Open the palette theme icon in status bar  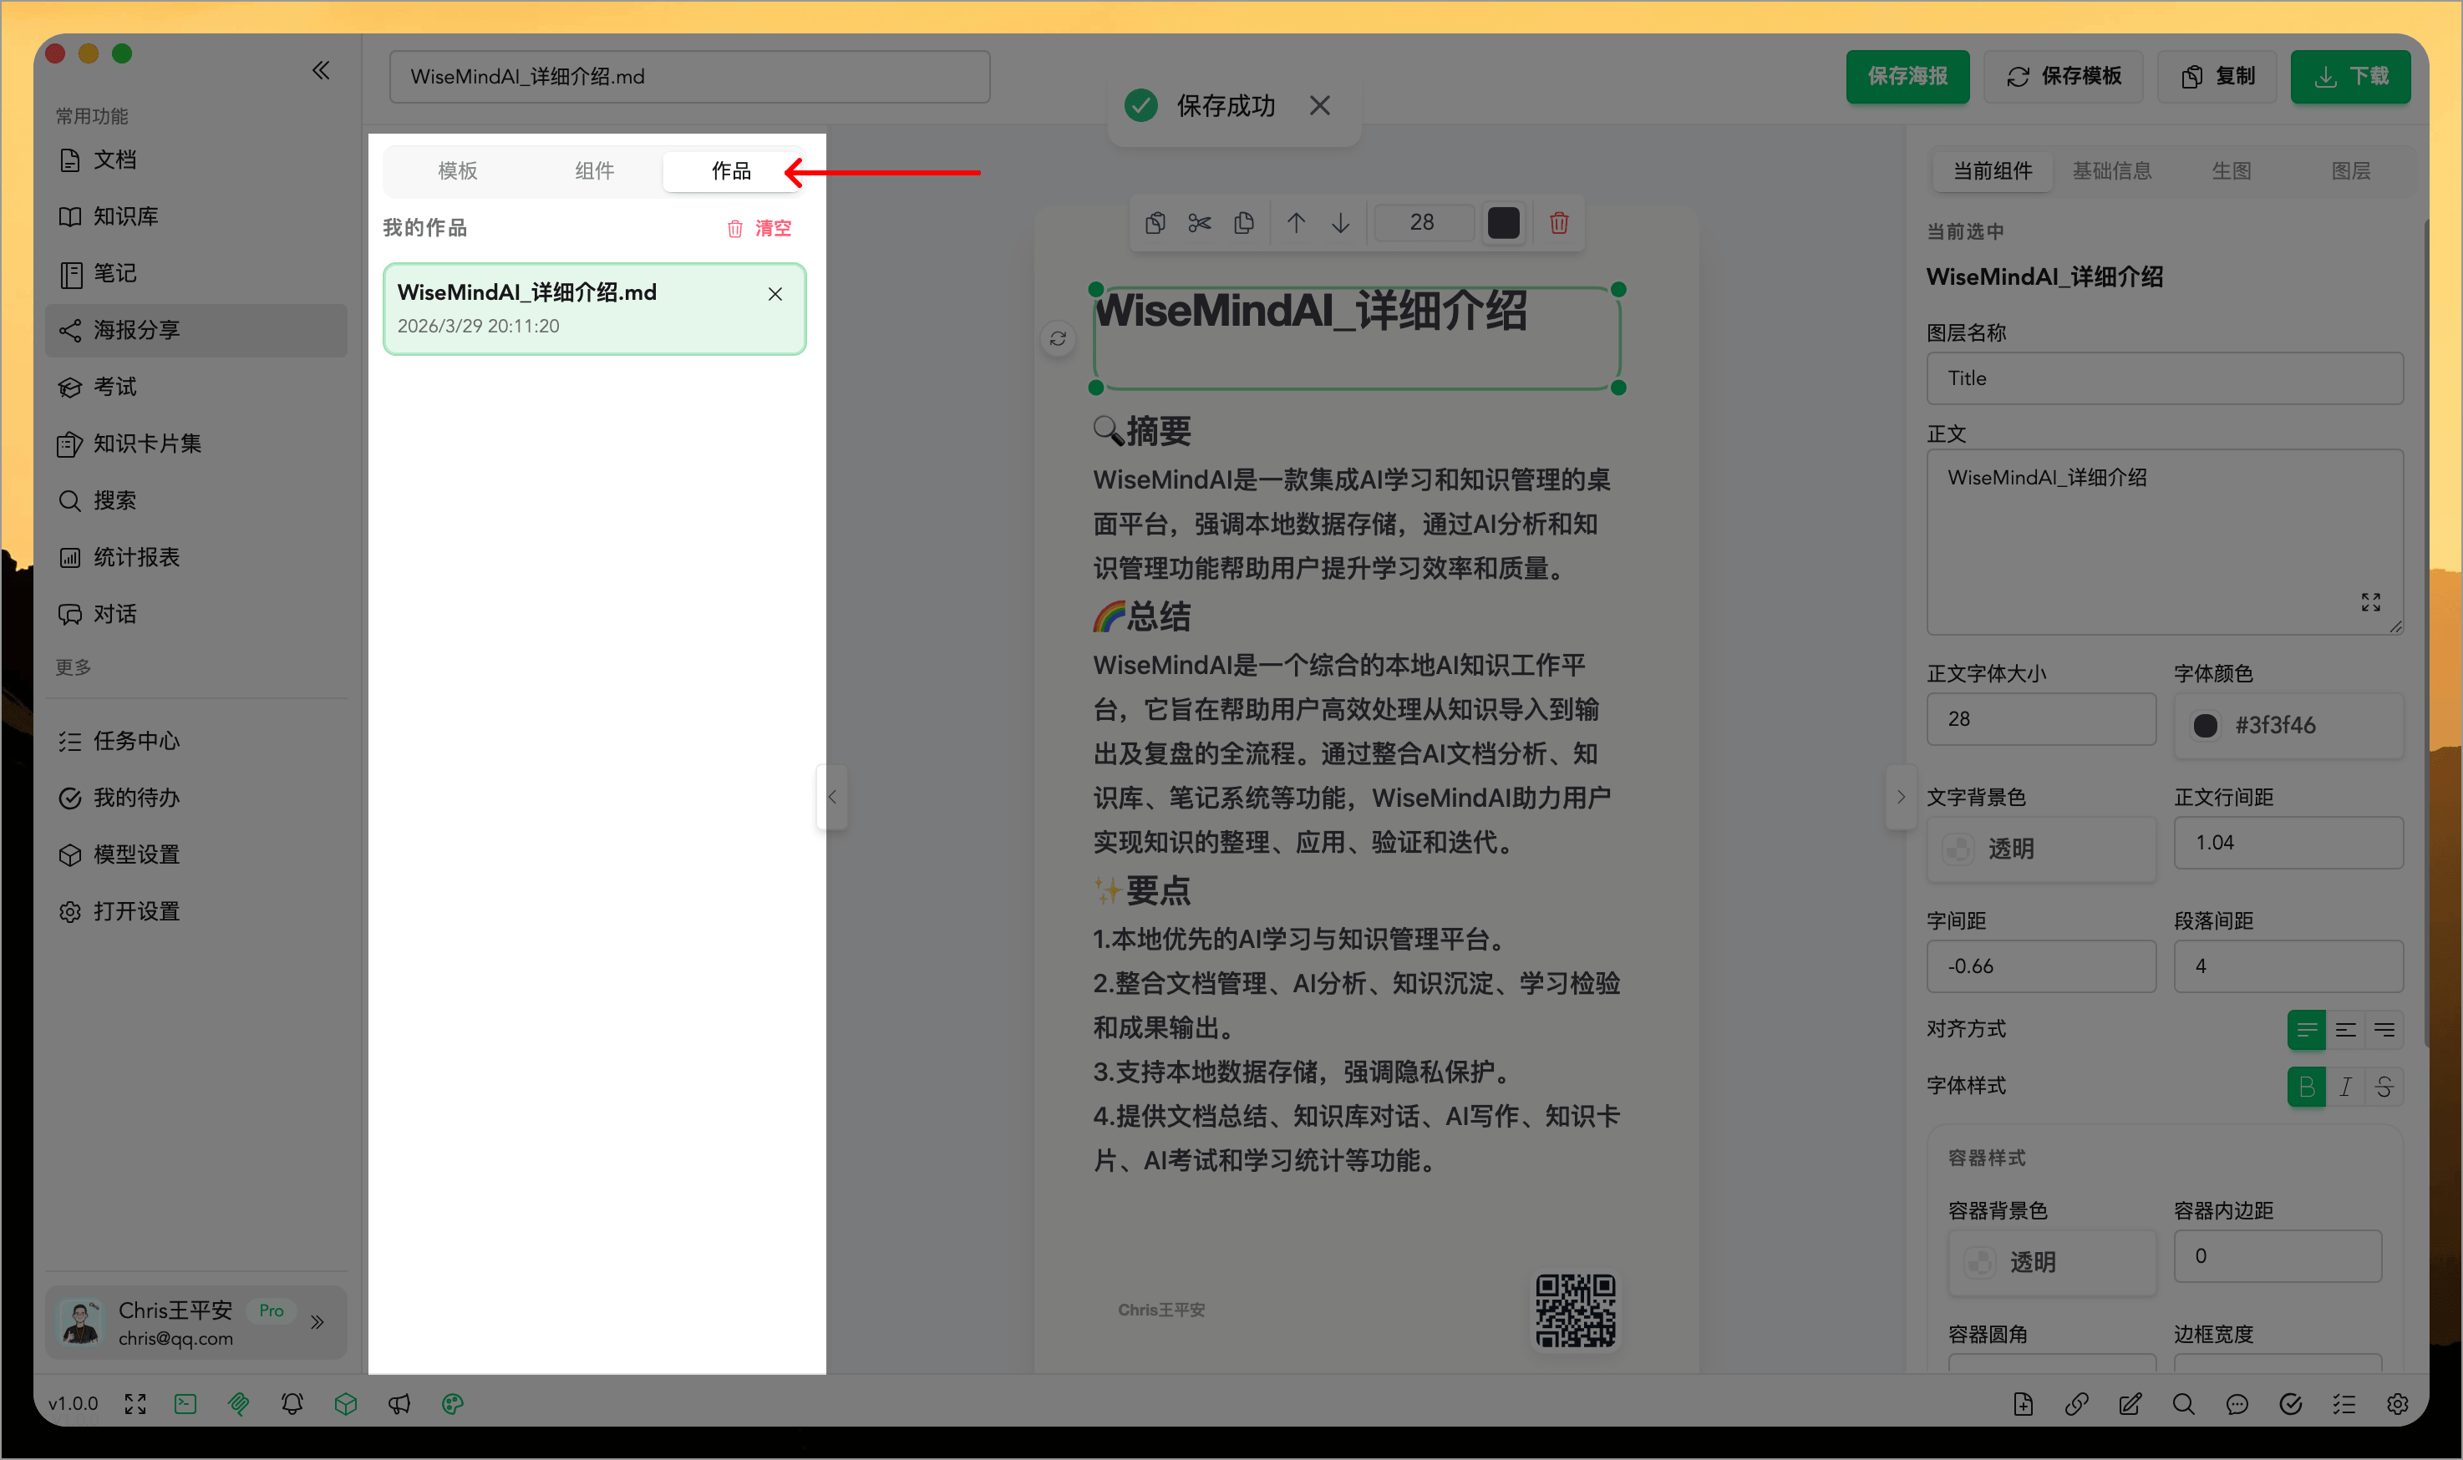point(453,1404)
